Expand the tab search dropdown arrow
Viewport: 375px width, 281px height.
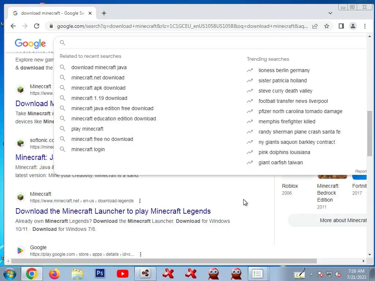(x=330, y=13)
